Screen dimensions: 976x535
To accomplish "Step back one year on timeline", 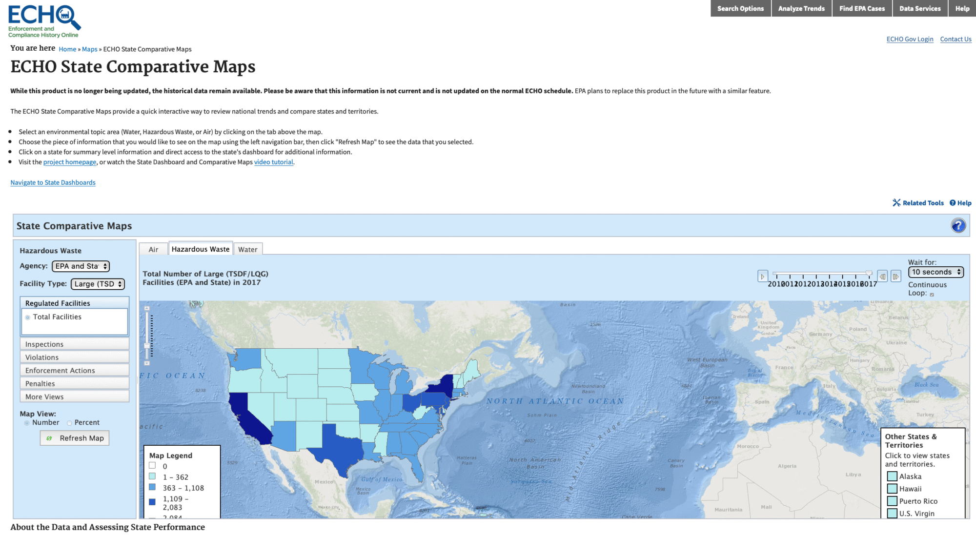I will tap(882, 277).
